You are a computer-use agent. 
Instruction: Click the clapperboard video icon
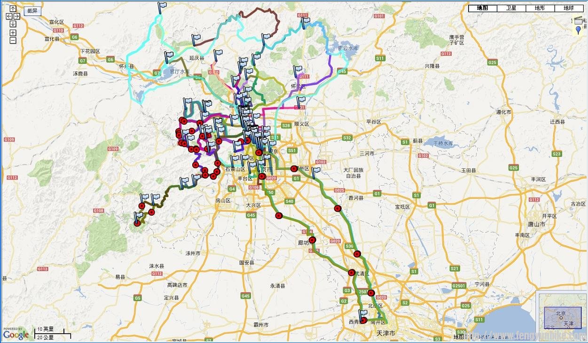point(578,21)
